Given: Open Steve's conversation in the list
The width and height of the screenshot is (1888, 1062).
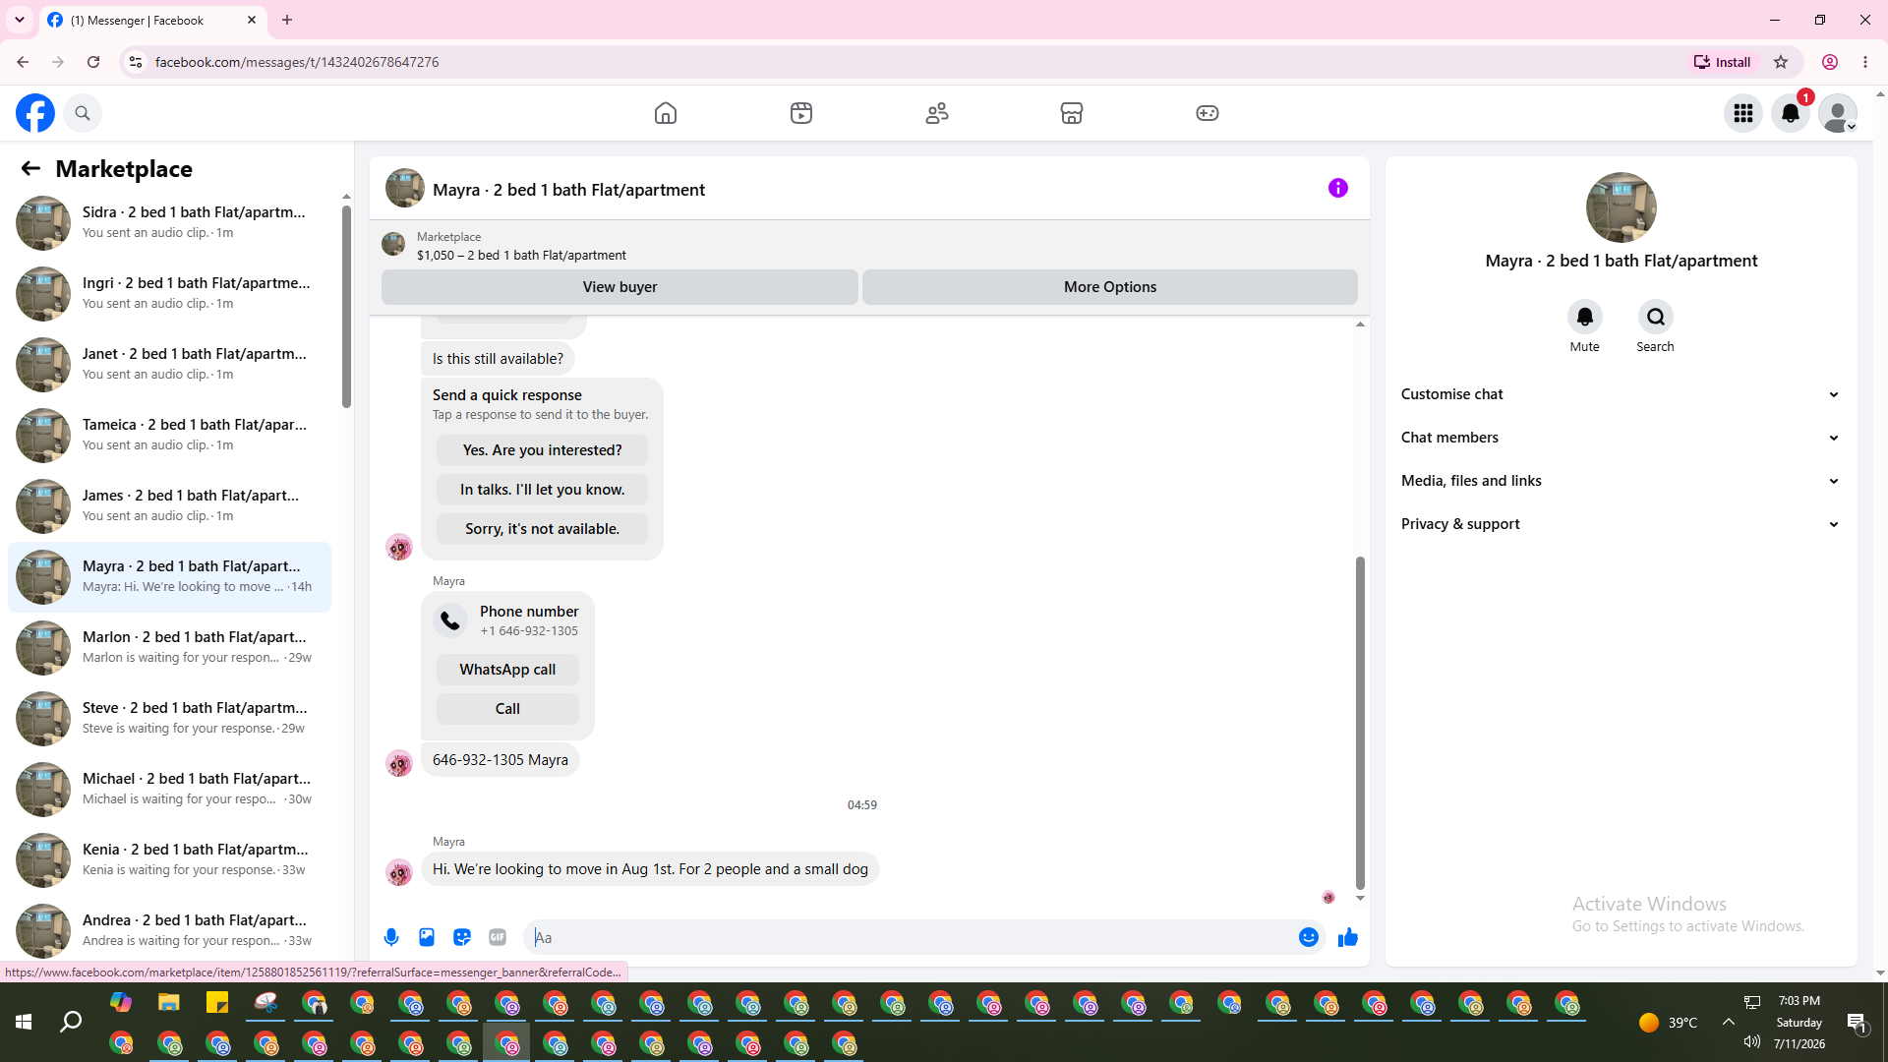Looking at the screenshot, I should [x=169, y=719].
